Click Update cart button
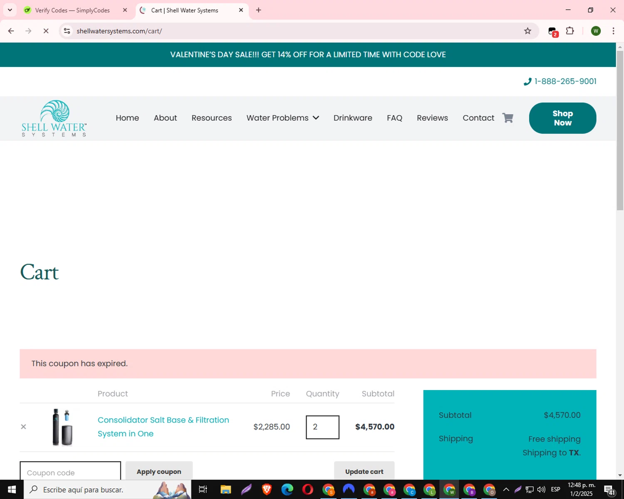The image size is (624, 499). (364, 471)
